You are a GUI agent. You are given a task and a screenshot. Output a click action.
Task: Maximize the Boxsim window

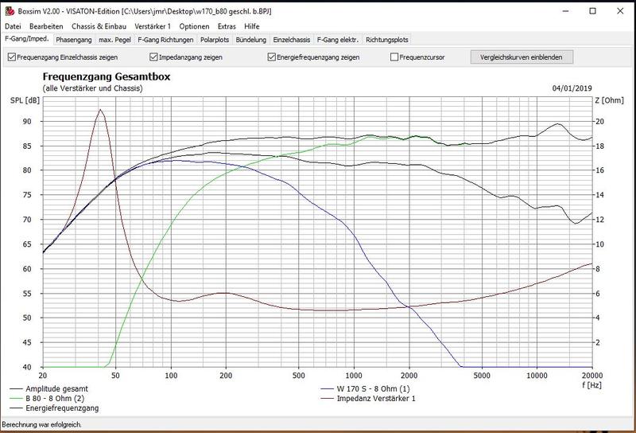[593, 12]
